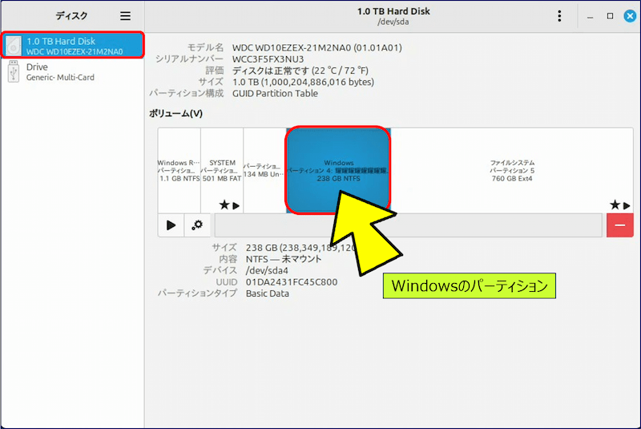Open the Disks application hamburger menu
The image size is (641, 429).
point(124,16)
